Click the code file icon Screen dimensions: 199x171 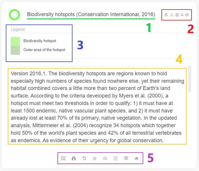click(x=116, y=158)
